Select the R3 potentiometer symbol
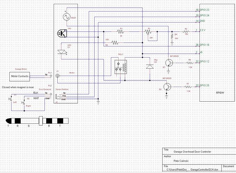 click(148, 32)
